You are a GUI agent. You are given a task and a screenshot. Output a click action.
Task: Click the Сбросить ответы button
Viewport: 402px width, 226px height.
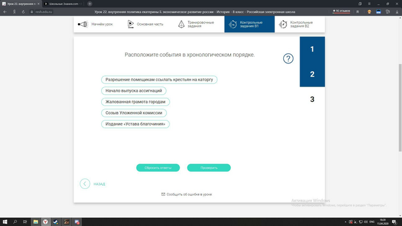(158, 168)
